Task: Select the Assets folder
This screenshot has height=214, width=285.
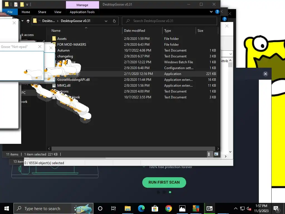Action: click(62, 38)
